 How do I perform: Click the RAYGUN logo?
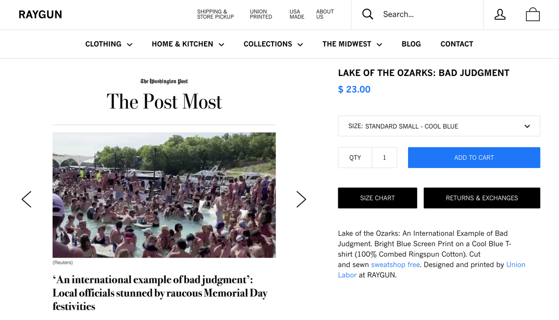[x=40, y=14]
